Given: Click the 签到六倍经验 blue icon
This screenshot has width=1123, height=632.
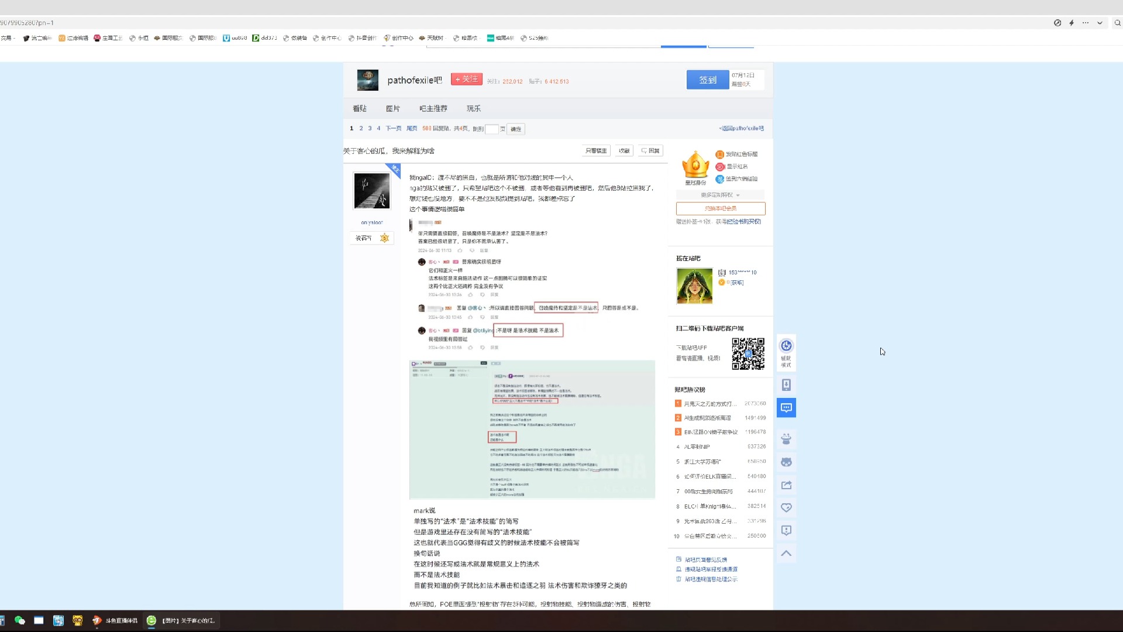Looking at the screenshot, I should coord(719,179).
